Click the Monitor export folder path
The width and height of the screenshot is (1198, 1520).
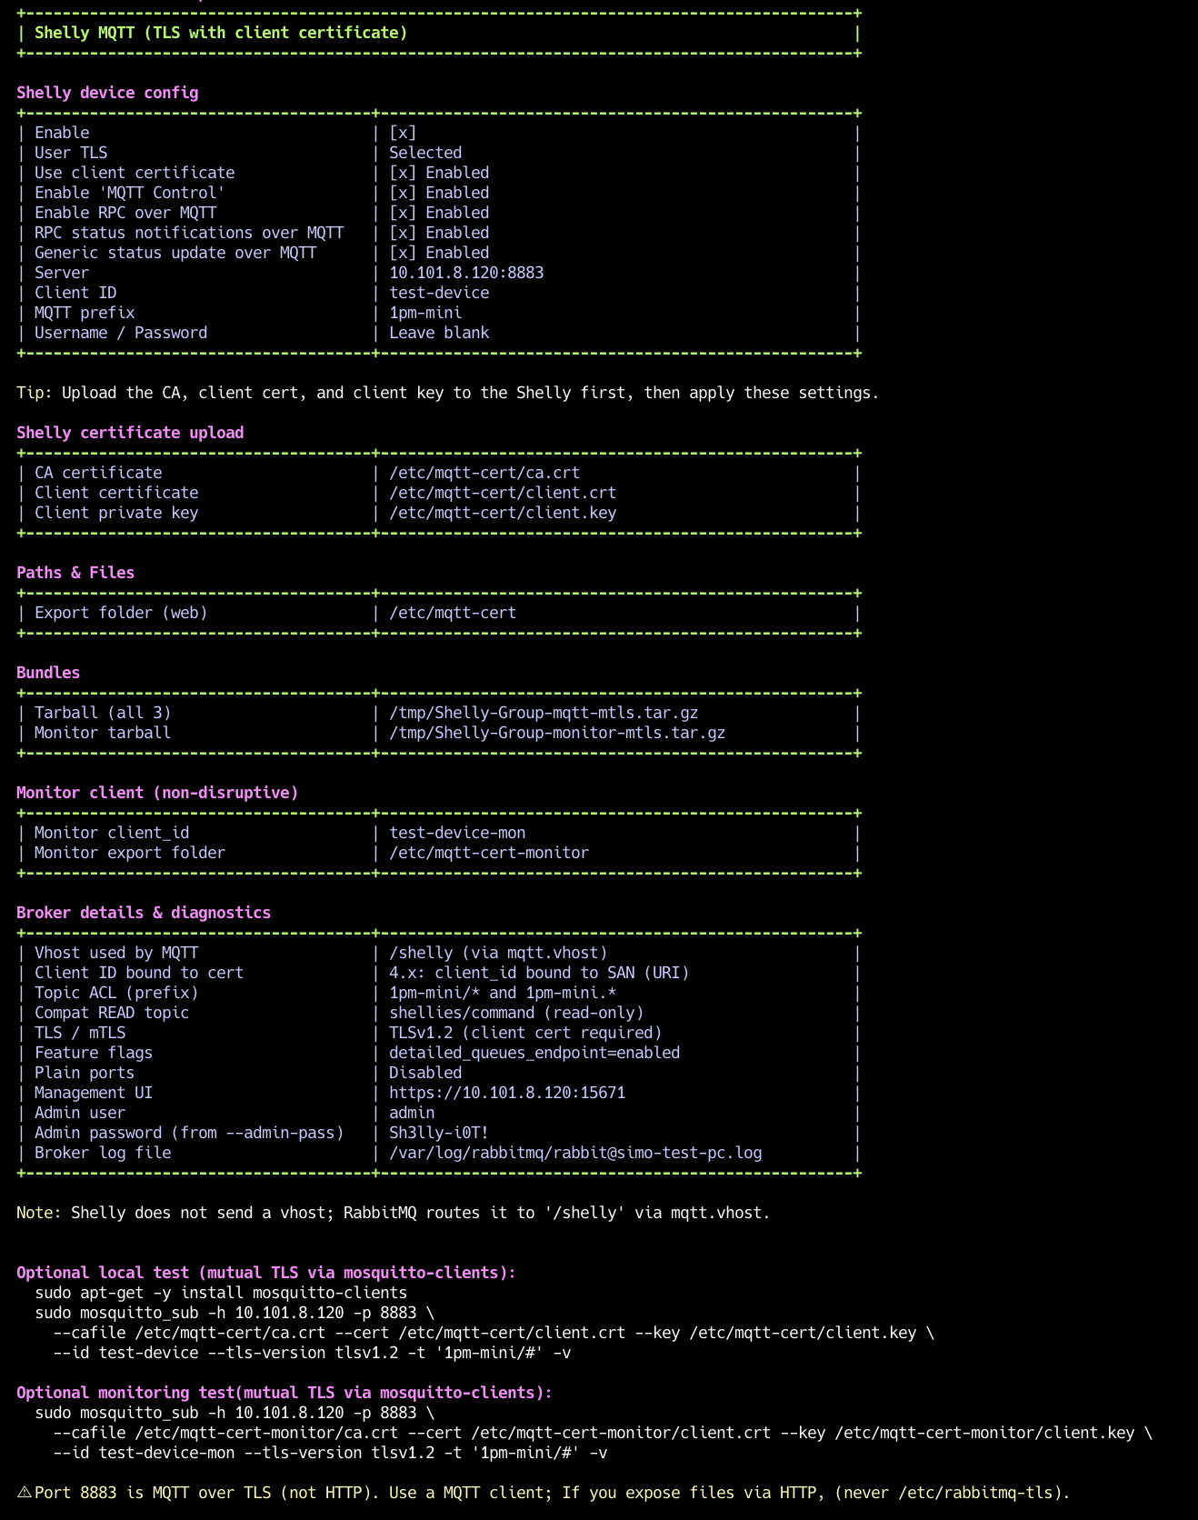[x=488, y=853]
